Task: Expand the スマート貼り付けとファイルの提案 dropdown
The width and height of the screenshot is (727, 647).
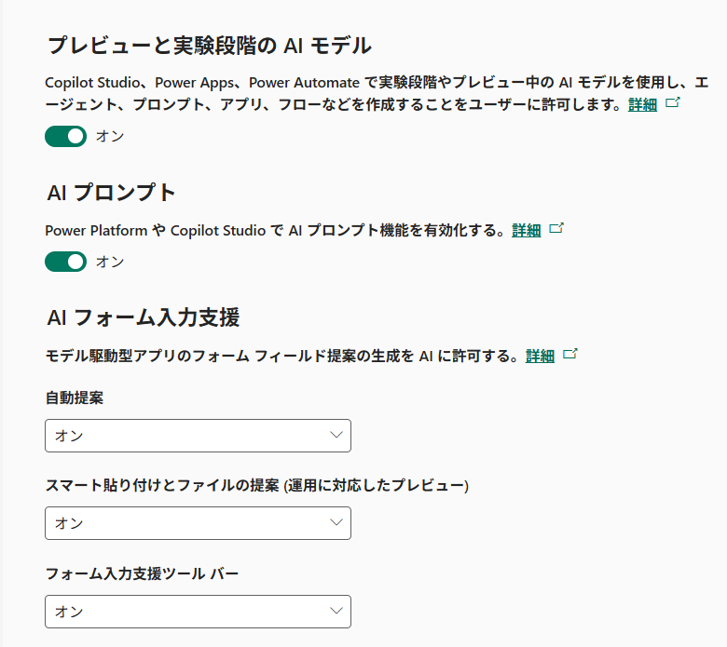Action: tap(198, 522)
